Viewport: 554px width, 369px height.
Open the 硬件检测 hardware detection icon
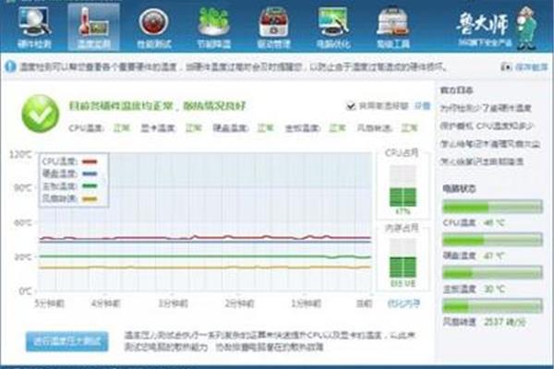pos(35,28)
